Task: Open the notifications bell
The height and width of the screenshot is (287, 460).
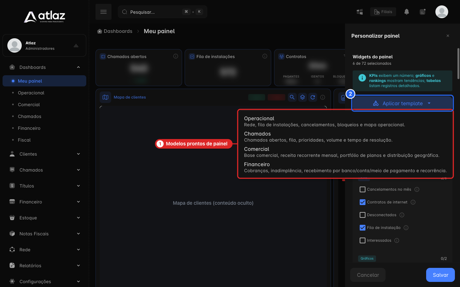Action: point(407,12)
